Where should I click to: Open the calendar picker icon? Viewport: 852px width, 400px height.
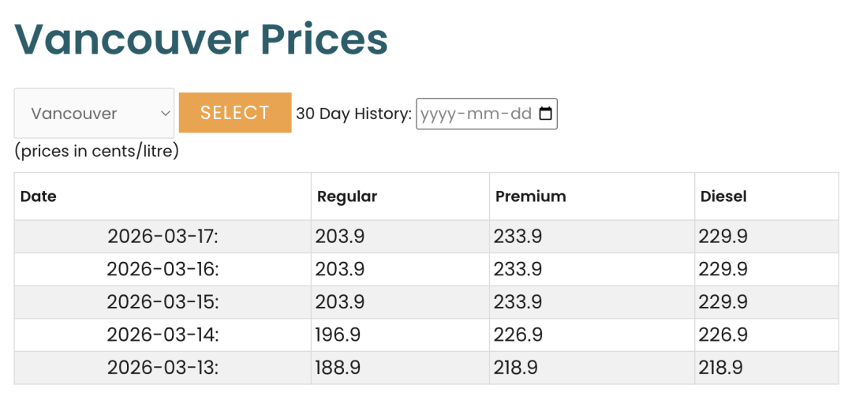click(x=545, y=114)
